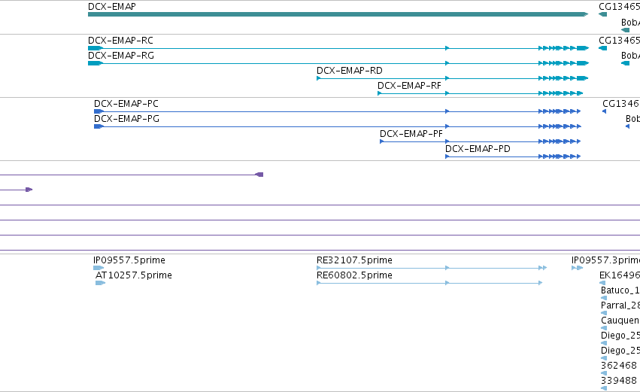Click the 5' exon block of DCX-EMAP-RG
Screen dimensions: 640x392
(95, 63)
